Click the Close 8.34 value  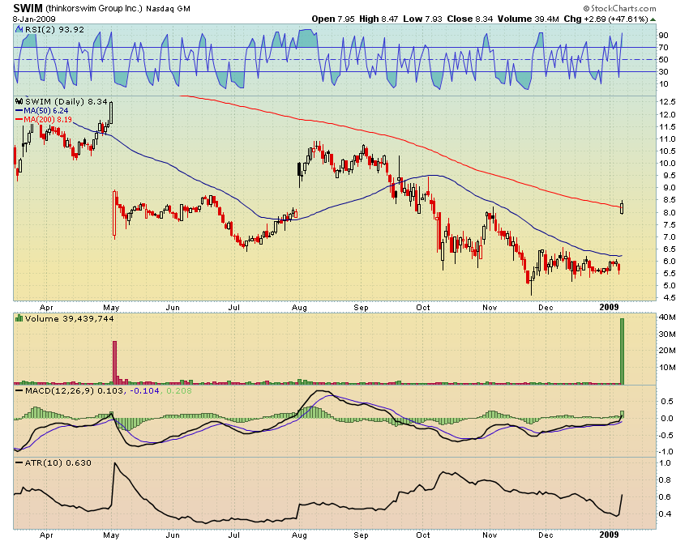coord(469,19)
